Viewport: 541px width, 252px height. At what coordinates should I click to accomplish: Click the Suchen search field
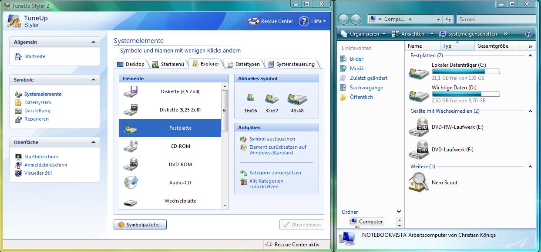pos(496,19)
